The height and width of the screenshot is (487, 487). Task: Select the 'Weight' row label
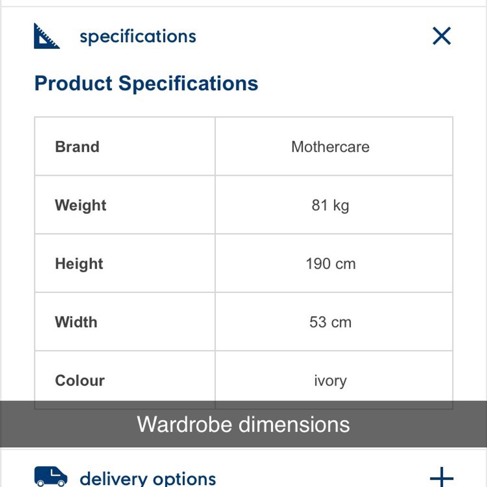pos(80,205)
